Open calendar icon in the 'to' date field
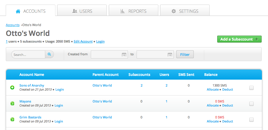Screen dimensions: 268x130 tap(170, 54)
